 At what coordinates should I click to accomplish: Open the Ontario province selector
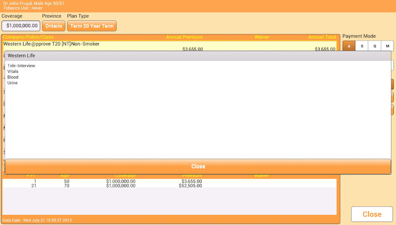pyautogui.click(x=54, y=26)
